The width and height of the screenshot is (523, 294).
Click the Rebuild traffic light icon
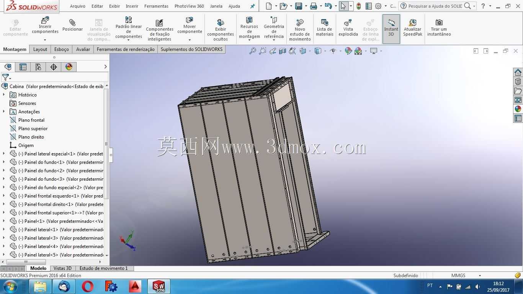pyautogui.click(x=358, y=6)
